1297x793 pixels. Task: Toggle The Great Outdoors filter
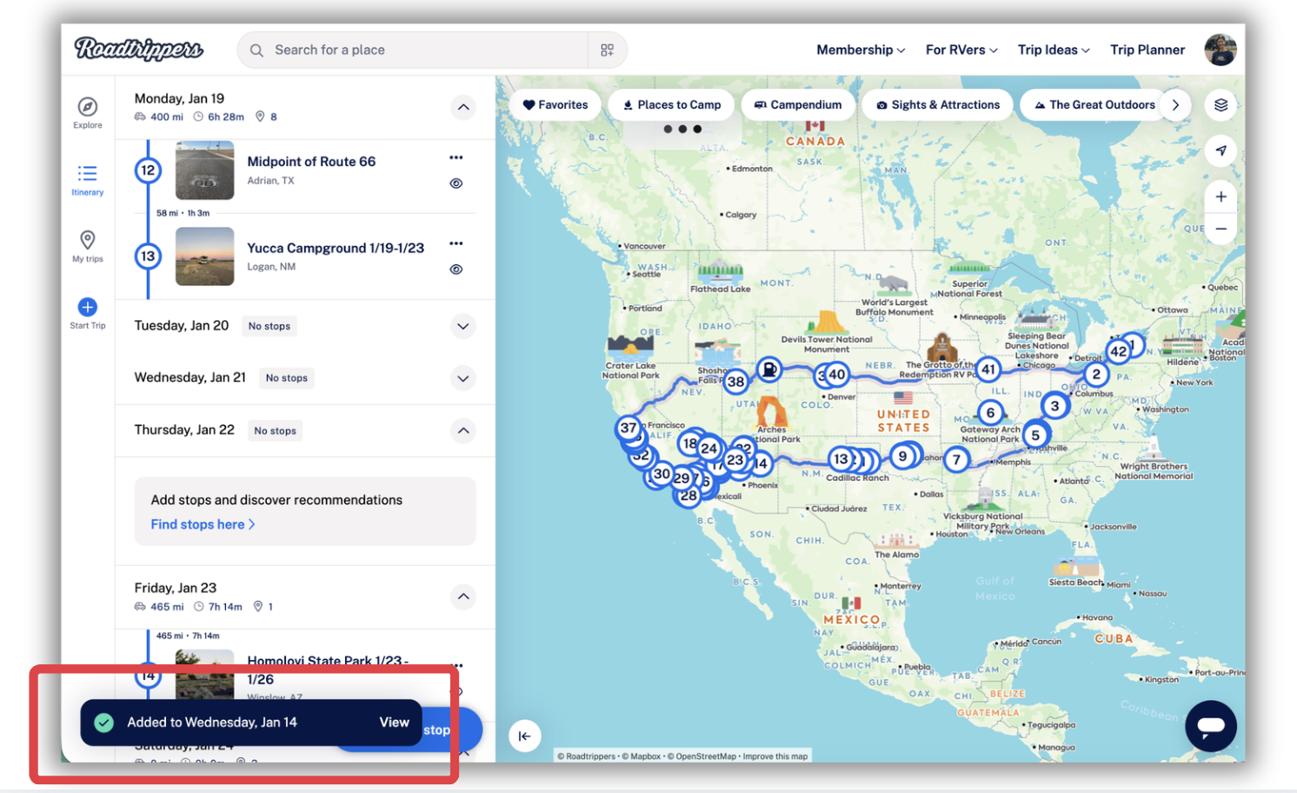click(x=1094, y=105)
